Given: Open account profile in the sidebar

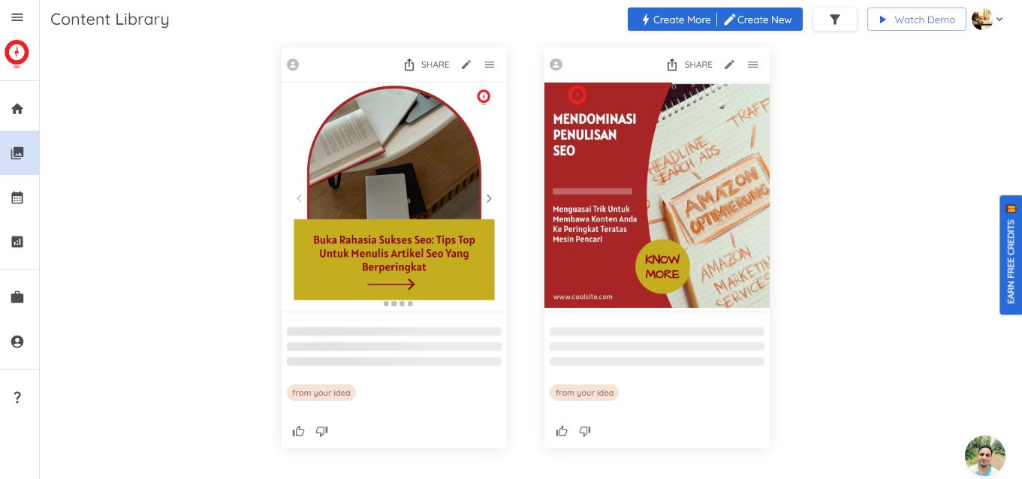Looking at the screenshot, I should pos(17,342).
